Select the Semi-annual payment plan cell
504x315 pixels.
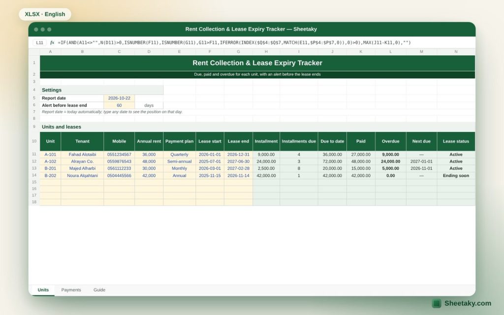coord(179,161)
